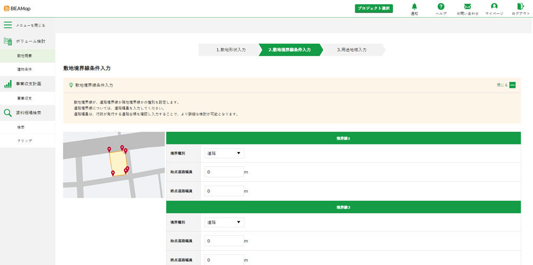Screen dimensions: 533x265
Task: Click the 境界線1 終点道路幅員 input field
Action: click(x=224, y=191)
